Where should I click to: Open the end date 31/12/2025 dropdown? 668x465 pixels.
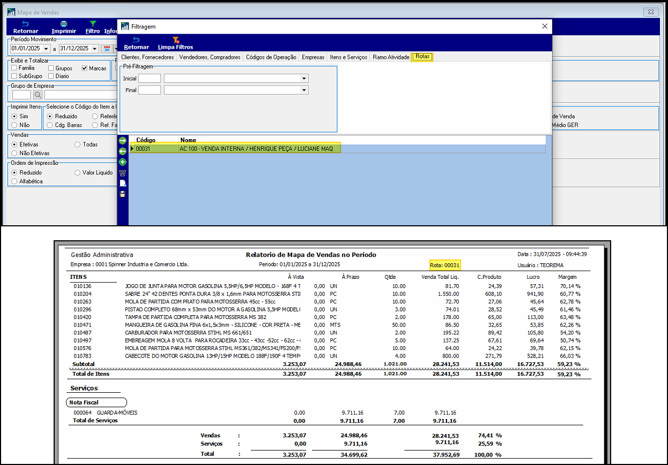pos(95,49)
